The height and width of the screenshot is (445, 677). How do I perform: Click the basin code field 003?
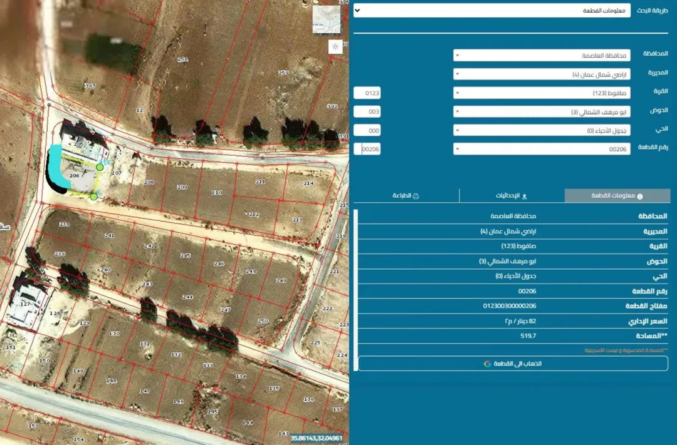pyautogui.click(x=367, y=111)
